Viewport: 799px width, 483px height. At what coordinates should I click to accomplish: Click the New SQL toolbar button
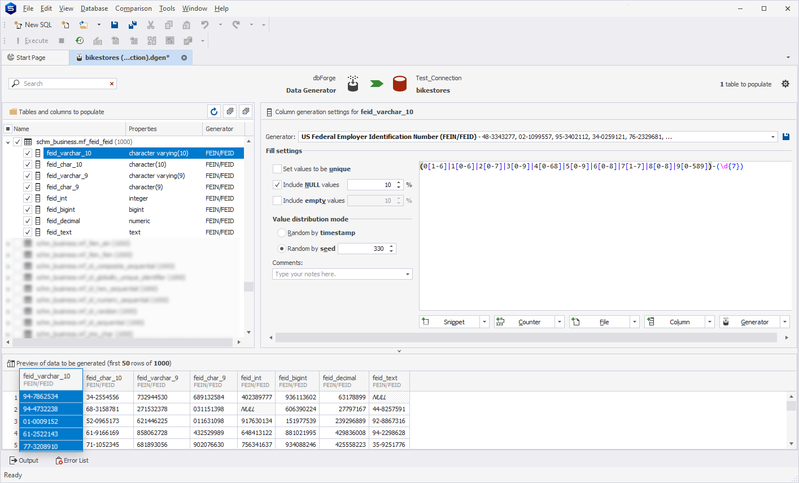[33, 25]
